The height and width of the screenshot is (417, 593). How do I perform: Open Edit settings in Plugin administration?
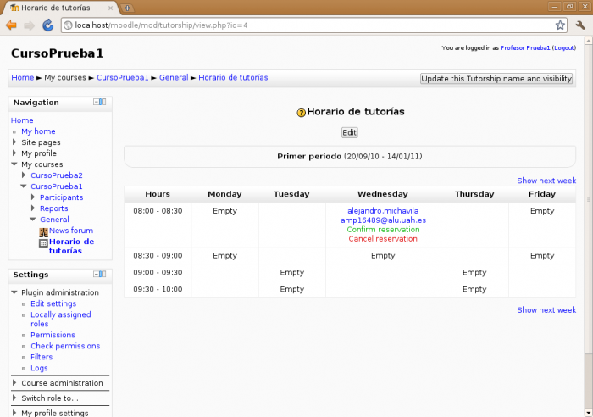(53, 303)
